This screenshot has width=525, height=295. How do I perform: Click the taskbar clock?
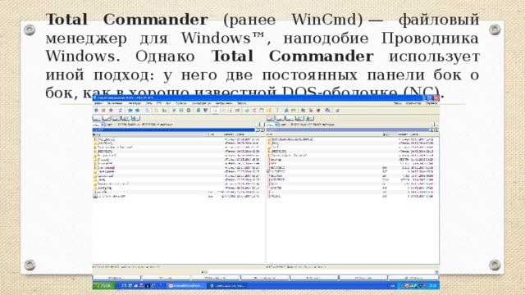pyautogui.click(x=432, y=286)
